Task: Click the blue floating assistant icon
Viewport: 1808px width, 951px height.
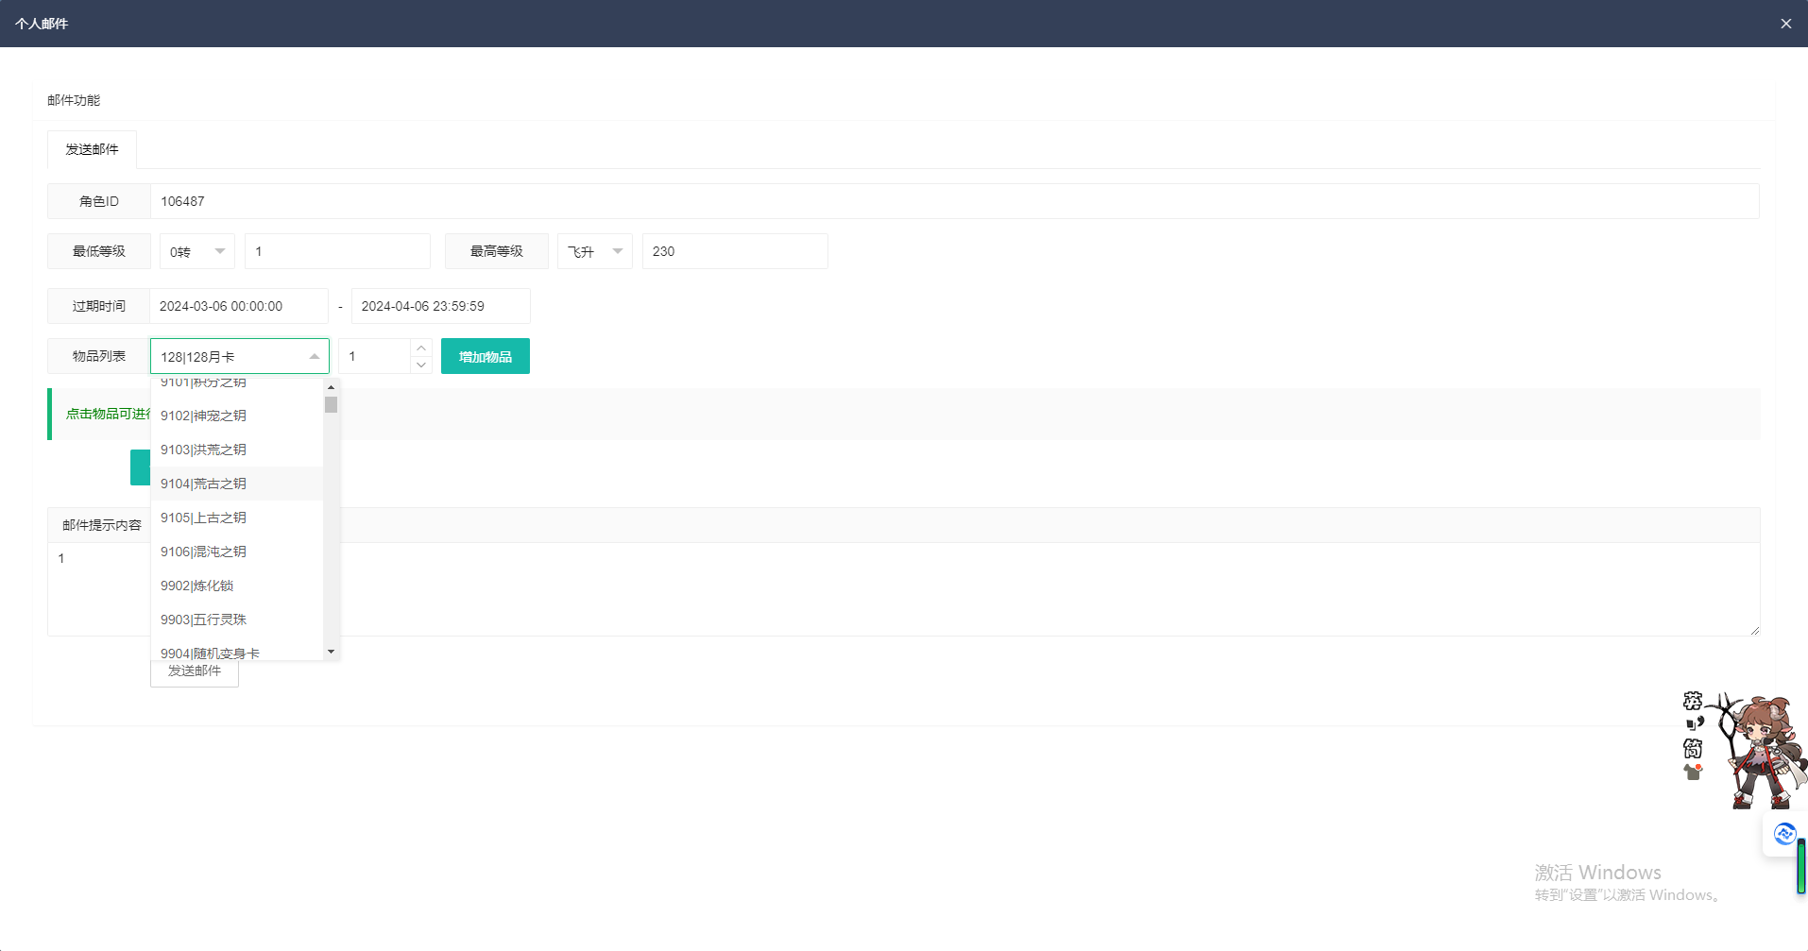Action: (1784, 834)
